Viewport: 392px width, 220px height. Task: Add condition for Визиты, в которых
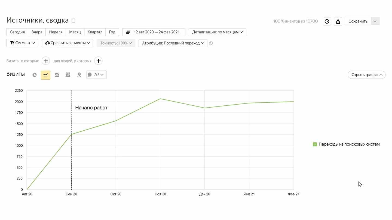click(46, 61)
